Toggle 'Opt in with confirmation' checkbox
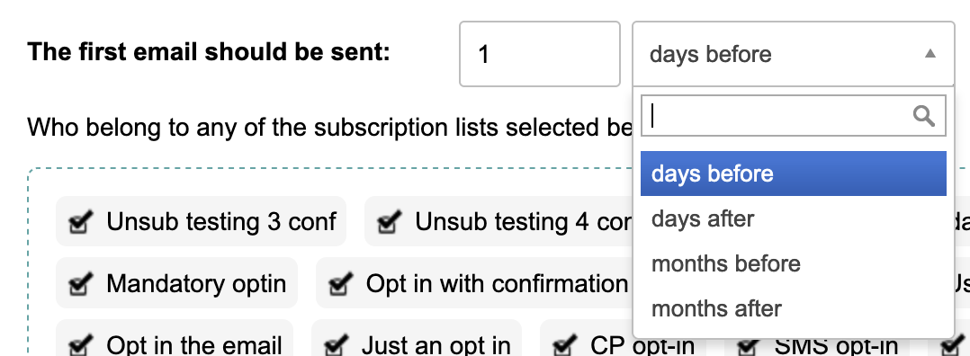This screenshot has width=970, height=356. coord(340,283)
